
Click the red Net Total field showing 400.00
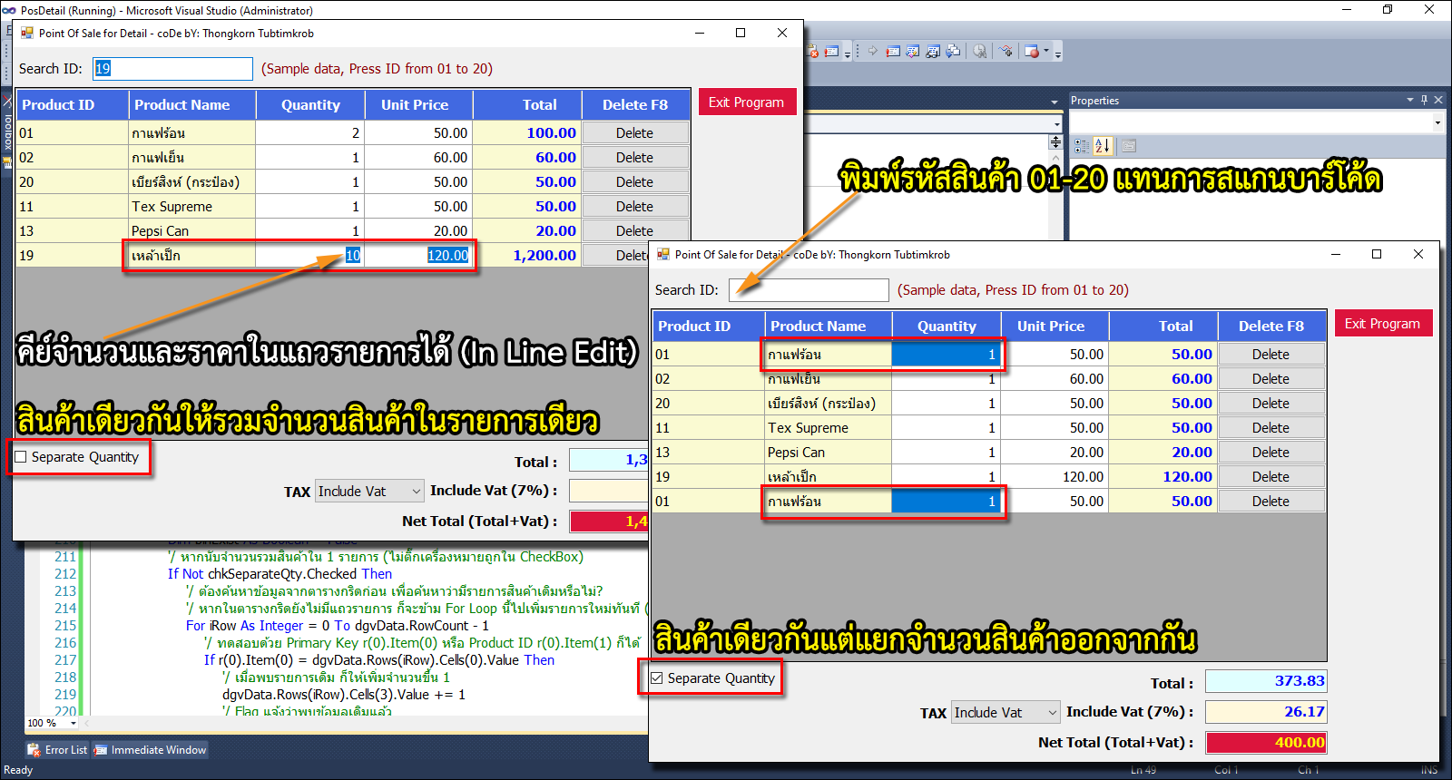pyautogui.click(x=1266, y=742)
